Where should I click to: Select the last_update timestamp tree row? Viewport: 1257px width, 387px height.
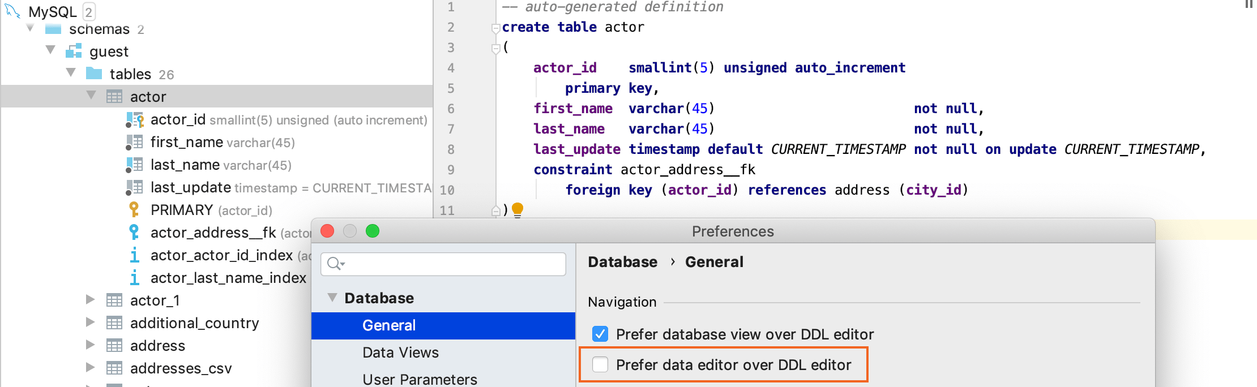click(217, 187)
